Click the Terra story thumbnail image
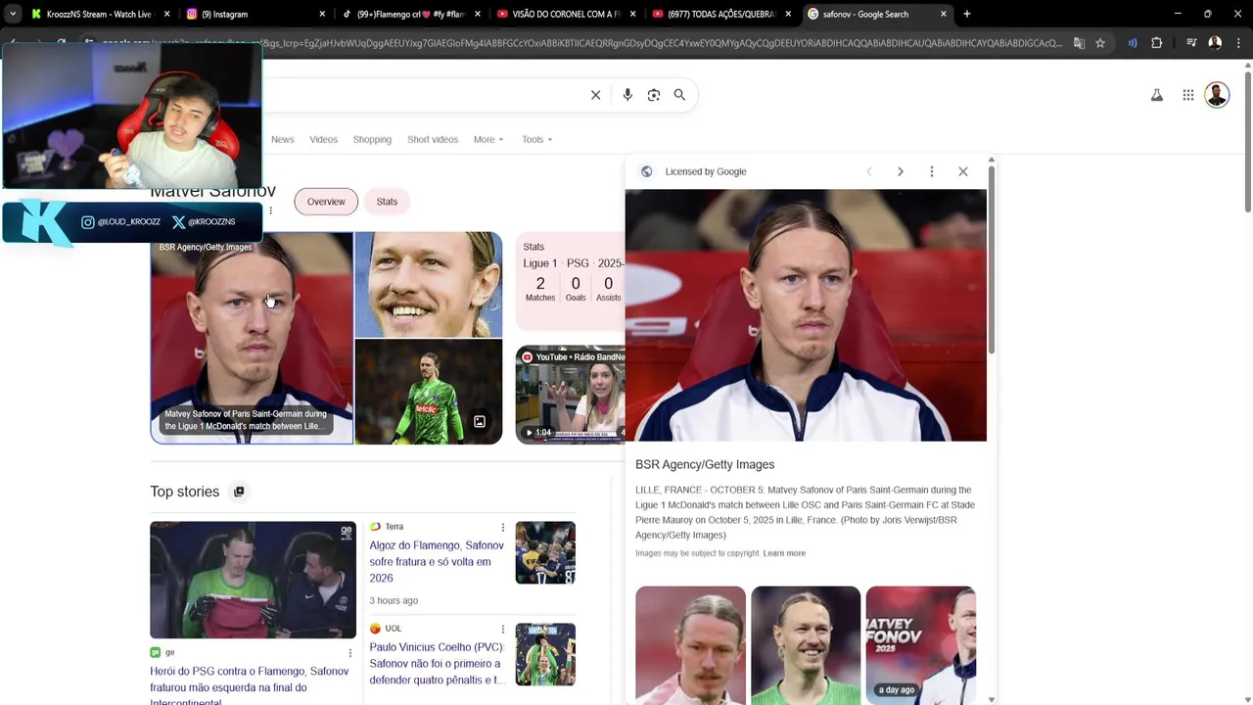 [545, 552]
